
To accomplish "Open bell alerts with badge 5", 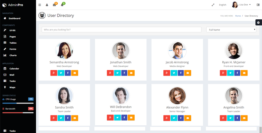I will [63, 4].
